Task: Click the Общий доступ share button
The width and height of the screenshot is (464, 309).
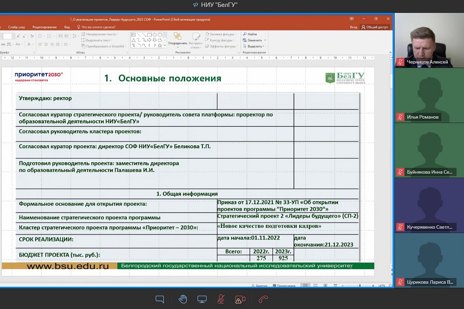Action: point(374,27)
